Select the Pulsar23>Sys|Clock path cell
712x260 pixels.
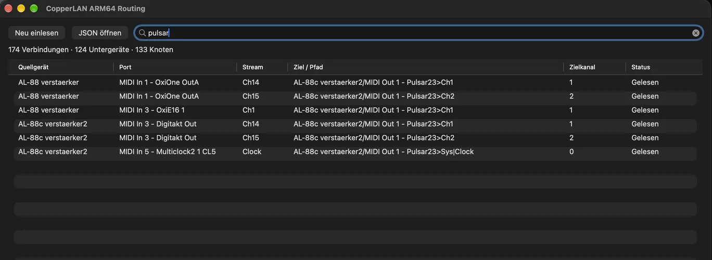[384, 152]
